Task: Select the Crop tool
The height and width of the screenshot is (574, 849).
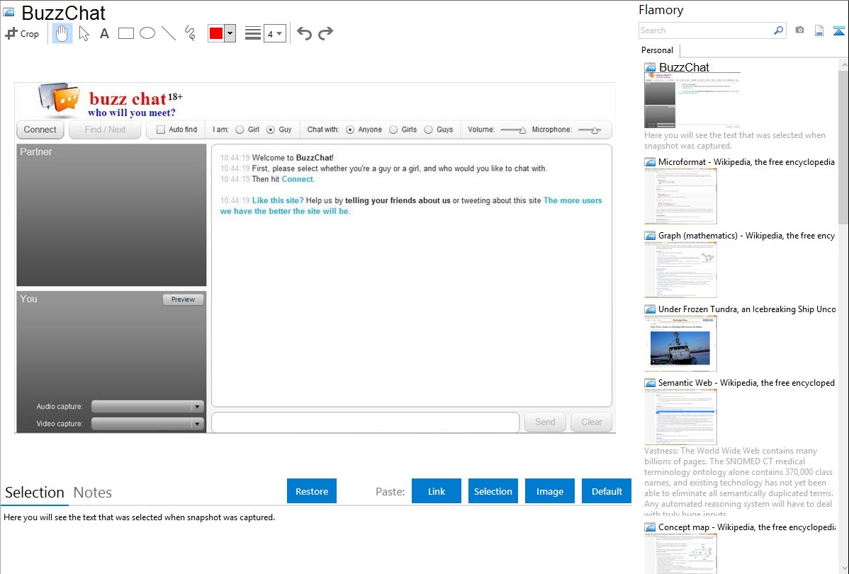Action: click(22, 33)
